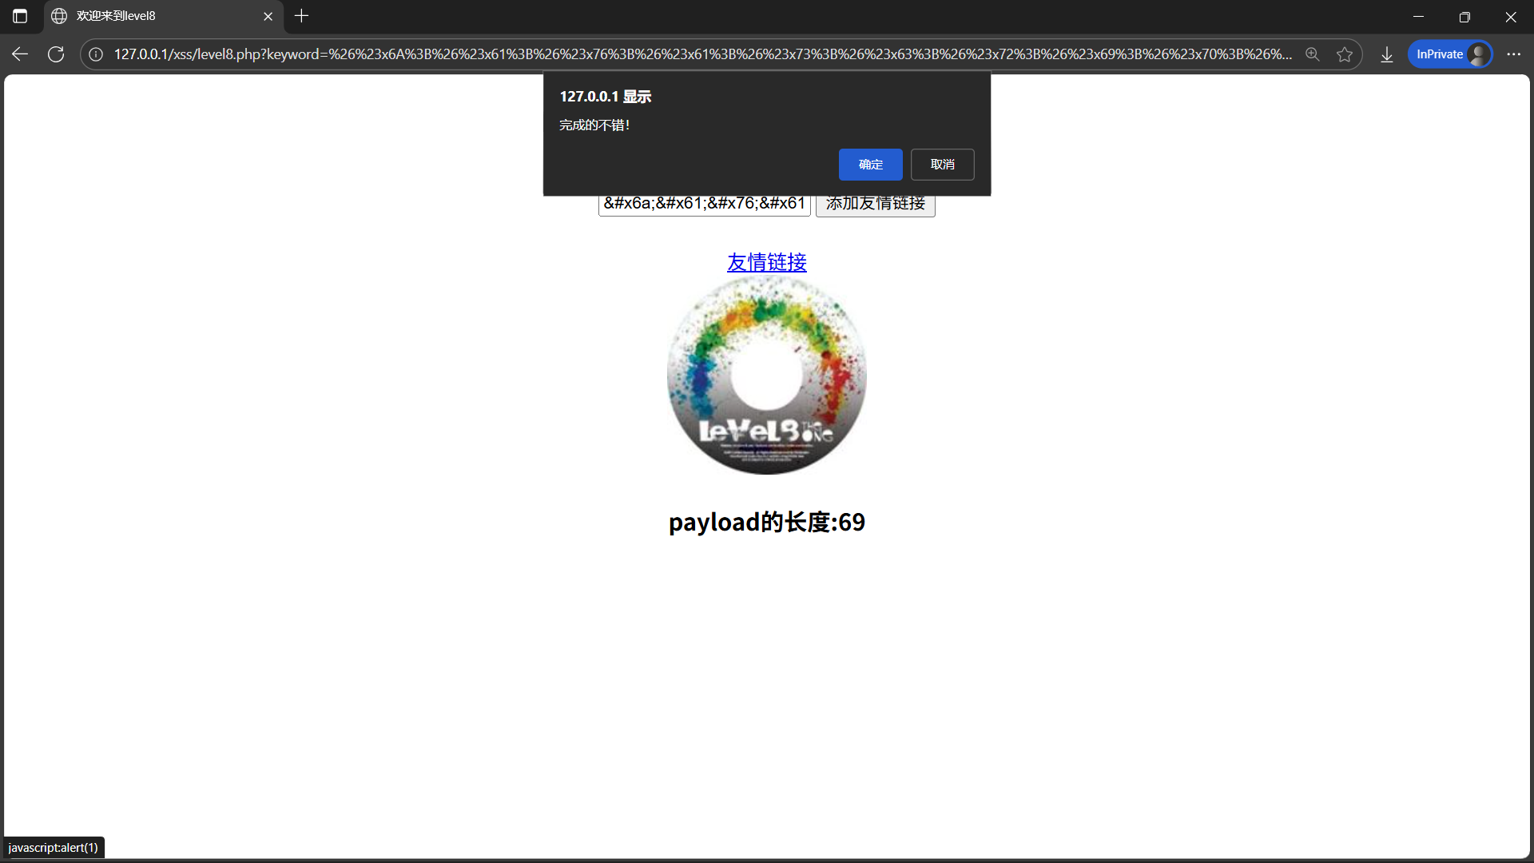Click the level8 disc image
1534x863 pixels.
766,376
